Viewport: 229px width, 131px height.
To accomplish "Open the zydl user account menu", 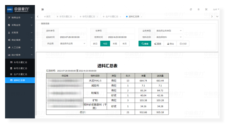I will click(x=216, y=9).
